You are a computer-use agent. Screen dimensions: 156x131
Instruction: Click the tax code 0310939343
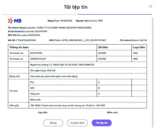[x=34, y=35]
